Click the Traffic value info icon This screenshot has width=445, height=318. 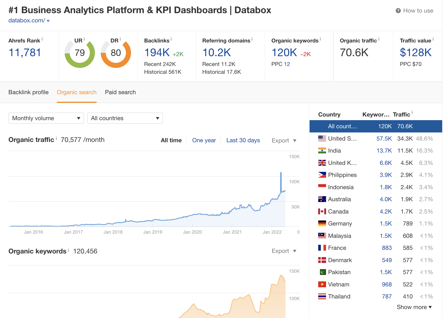coord(433,39)
